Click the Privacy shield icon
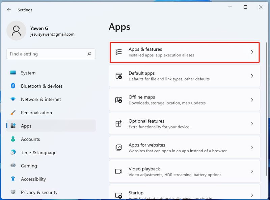Screen dimensions: 270x200 [13, 192]
